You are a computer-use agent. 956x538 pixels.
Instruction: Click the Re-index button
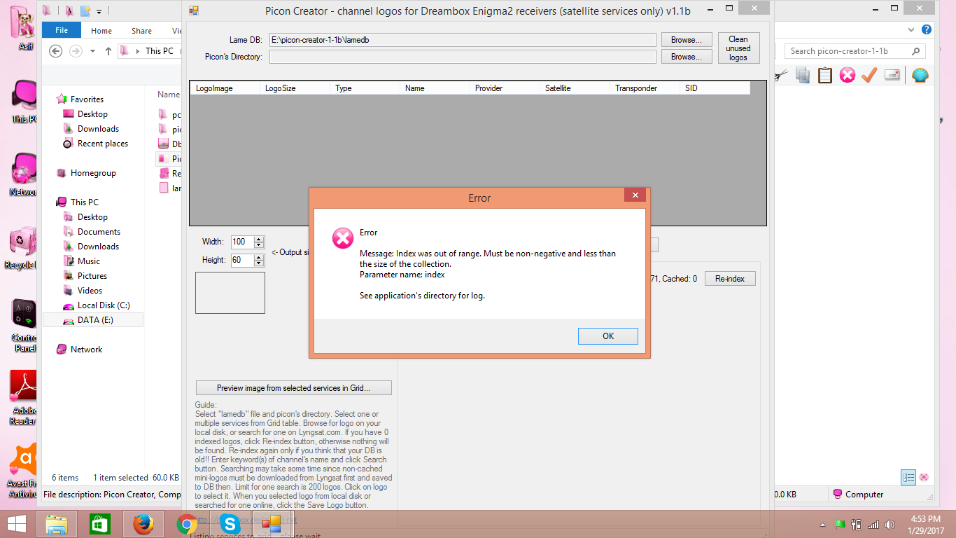tap(729, 279)
